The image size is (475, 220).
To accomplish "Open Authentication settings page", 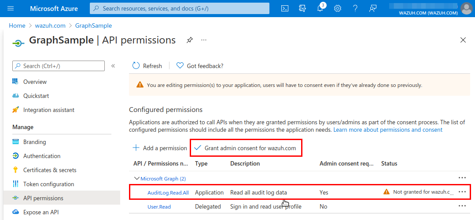I will (42, 156).
